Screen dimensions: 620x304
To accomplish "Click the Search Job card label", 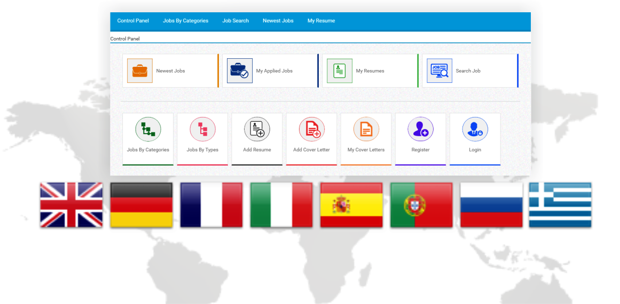I will point(468,71).
